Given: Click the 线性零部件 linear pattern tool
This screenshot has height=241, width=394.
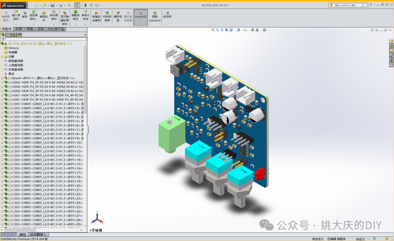Looking at the screenshot, I should pyautogui.click(x=34, y=15).
